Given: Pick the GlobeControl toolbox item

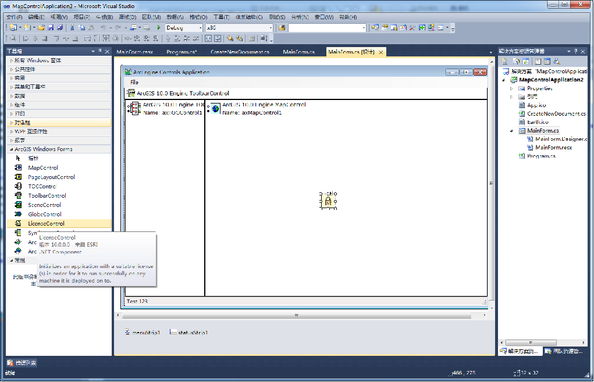Looking at the screenshot, I should coord(44,215).
